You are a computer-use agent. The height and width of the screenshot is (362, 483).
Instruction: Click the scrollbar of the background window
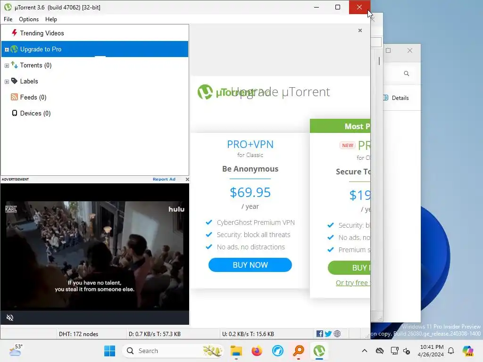point(379,61)
